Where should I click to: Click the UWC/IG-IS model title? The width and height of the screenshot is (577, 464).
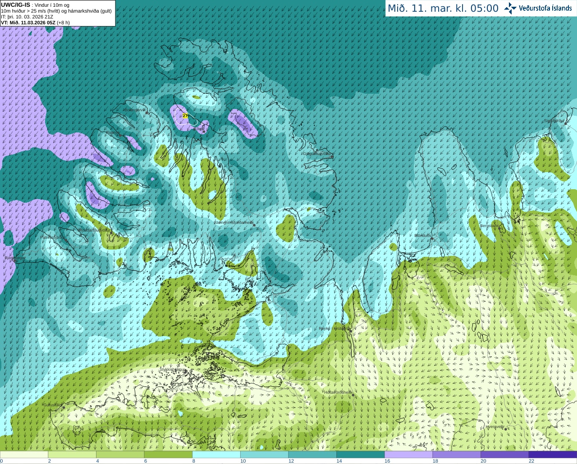(15, 5)
